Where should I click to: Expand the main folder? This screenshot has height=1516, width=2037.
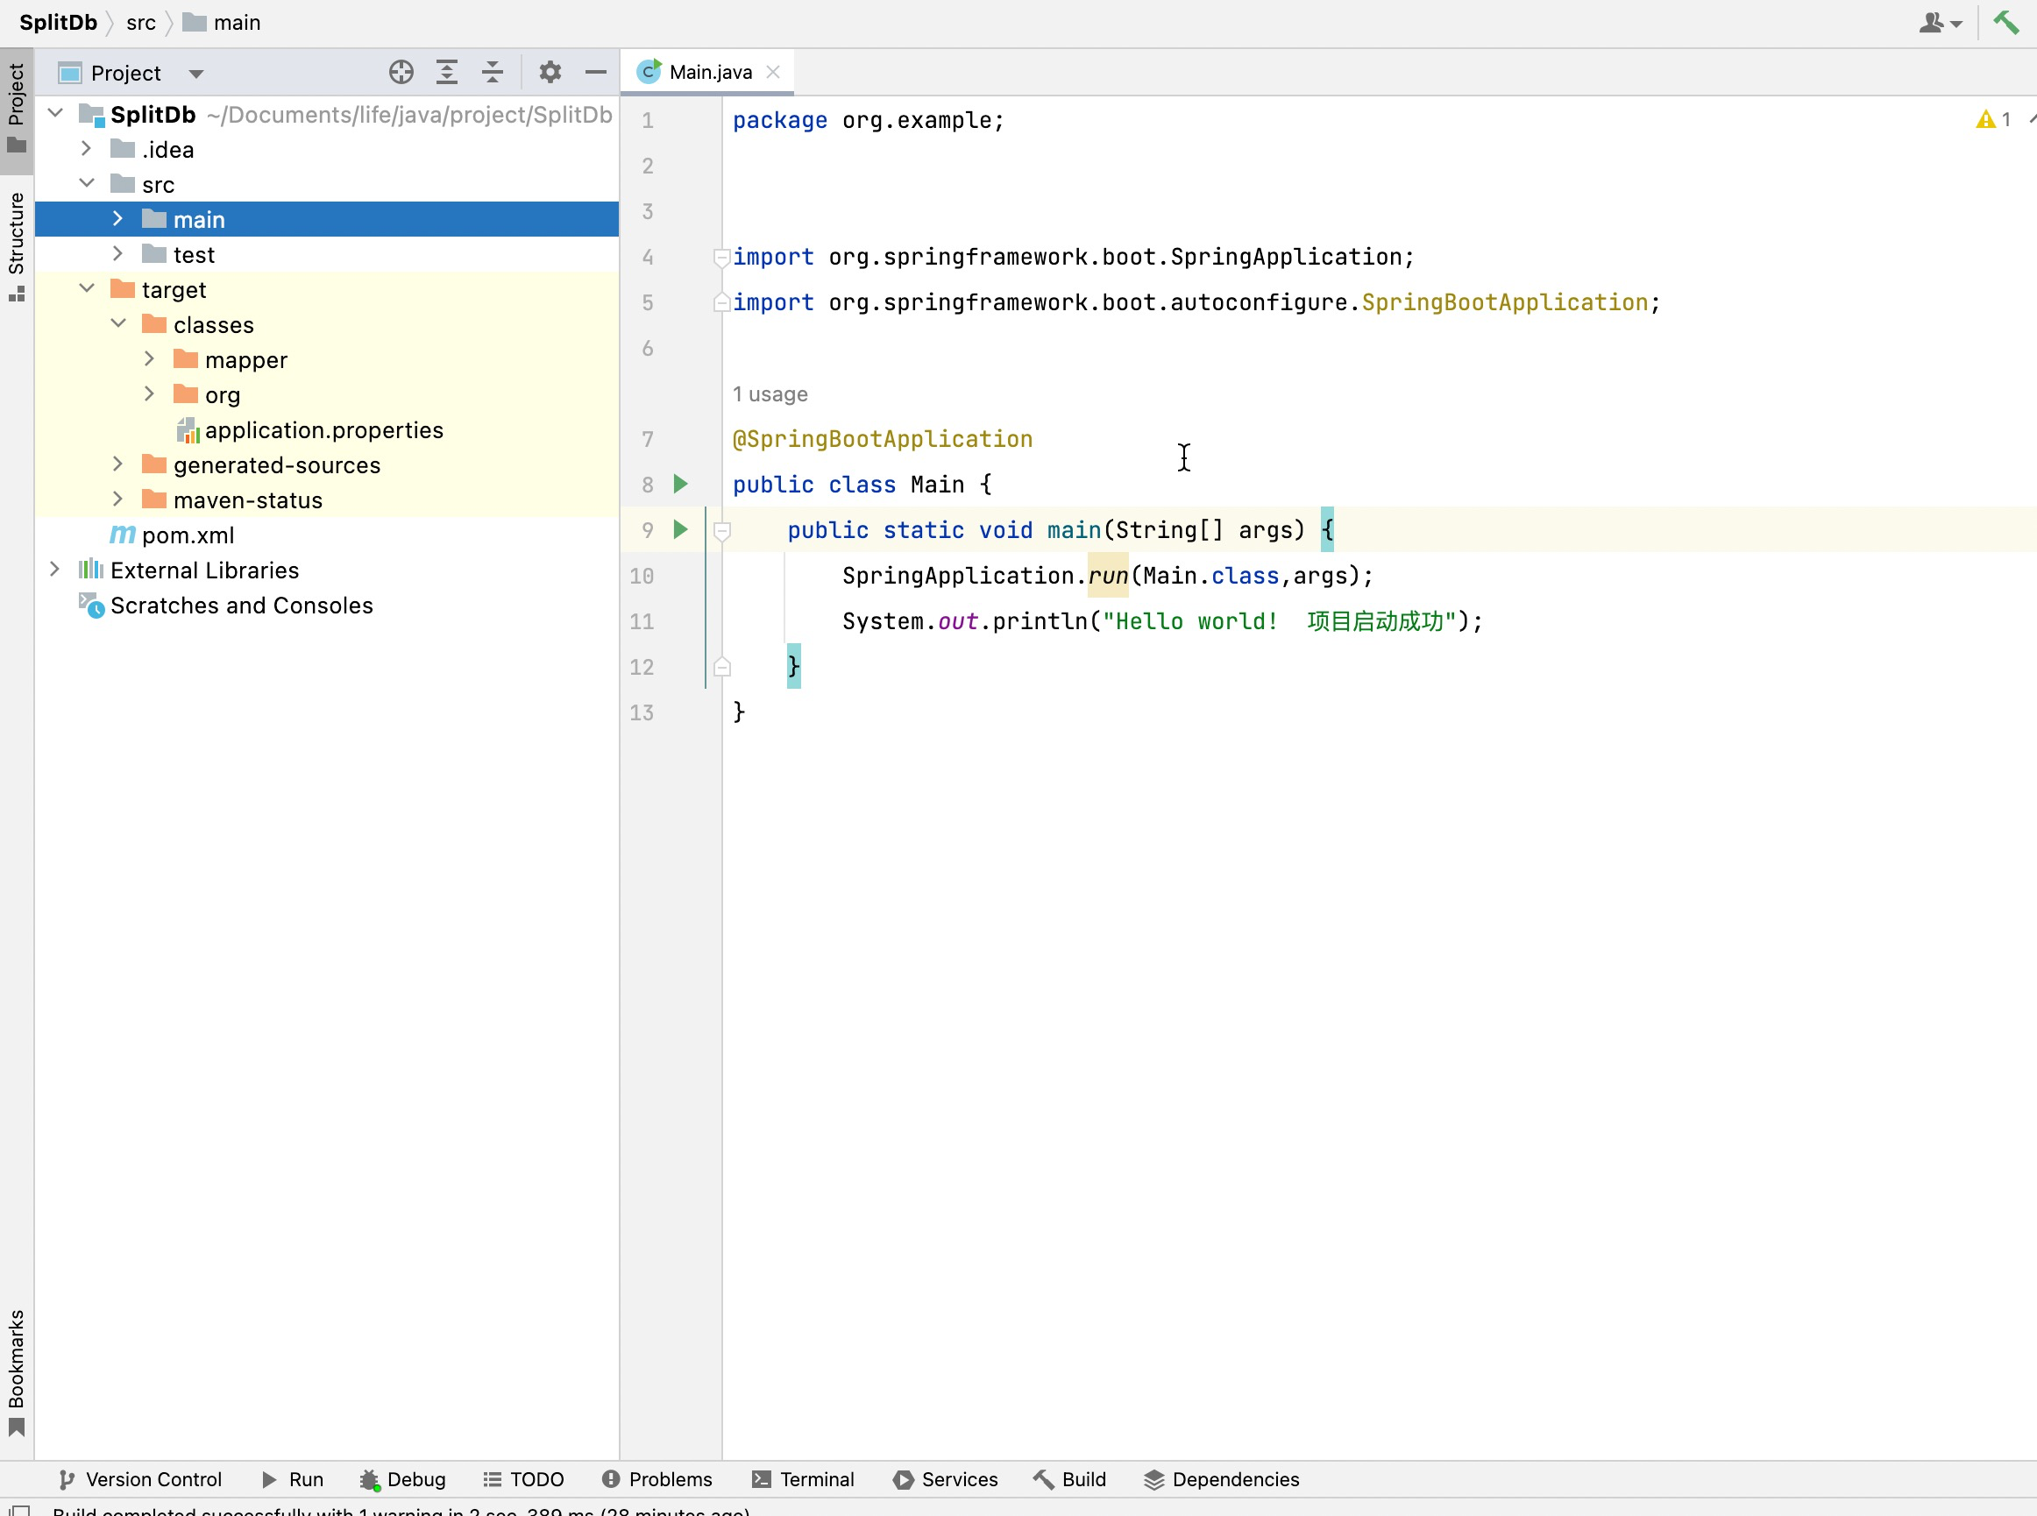(117, 218)
